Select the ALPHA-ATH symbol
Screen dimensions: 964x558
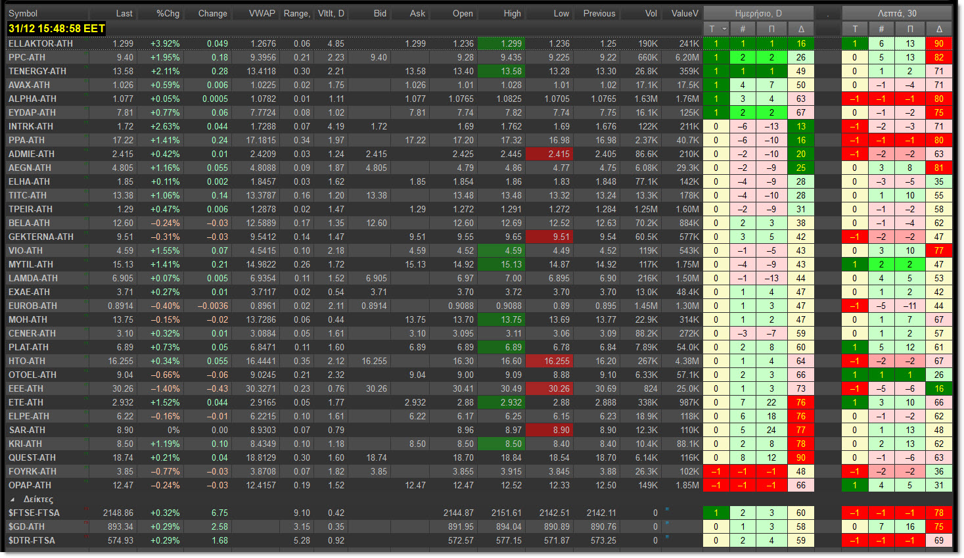click(32, 99)
